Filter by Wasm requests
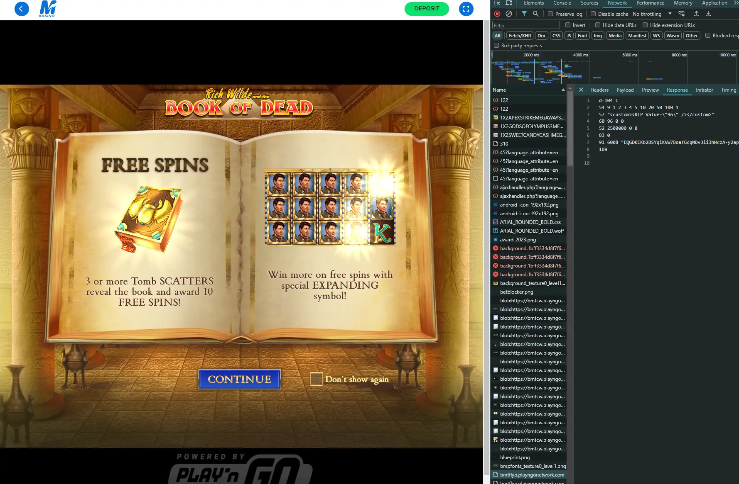 673,35
